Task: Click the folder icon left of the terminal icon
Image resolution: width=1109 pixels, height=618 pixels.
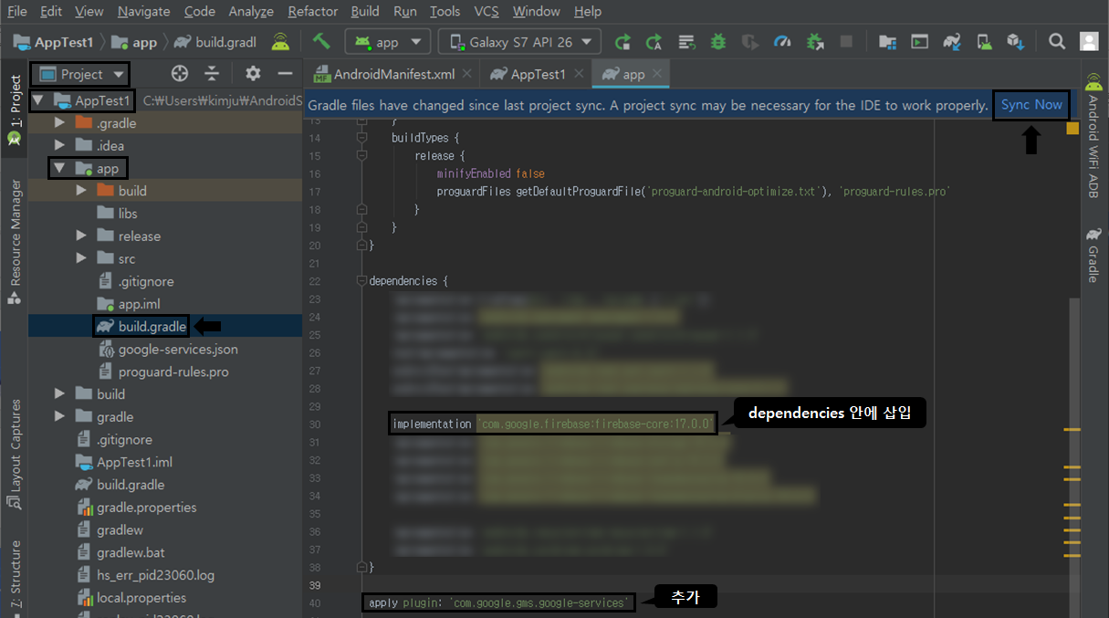Action: 886,42
